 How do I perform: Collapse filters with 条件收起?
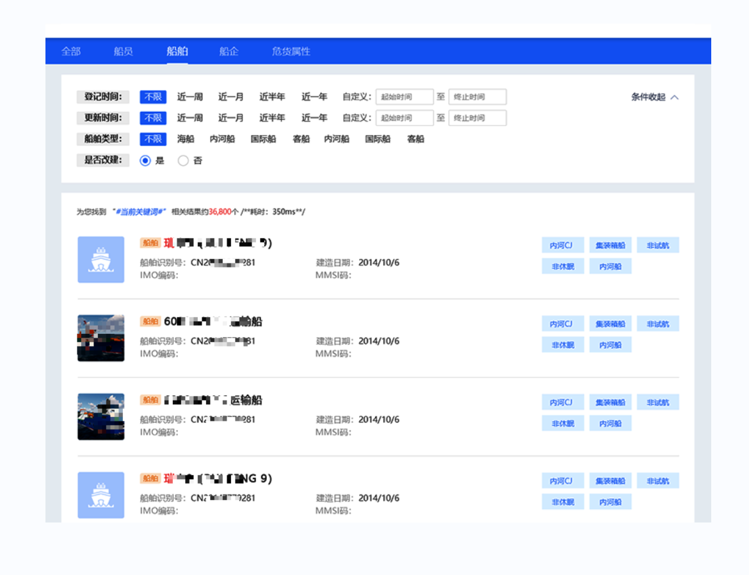(x=648, y=97)
